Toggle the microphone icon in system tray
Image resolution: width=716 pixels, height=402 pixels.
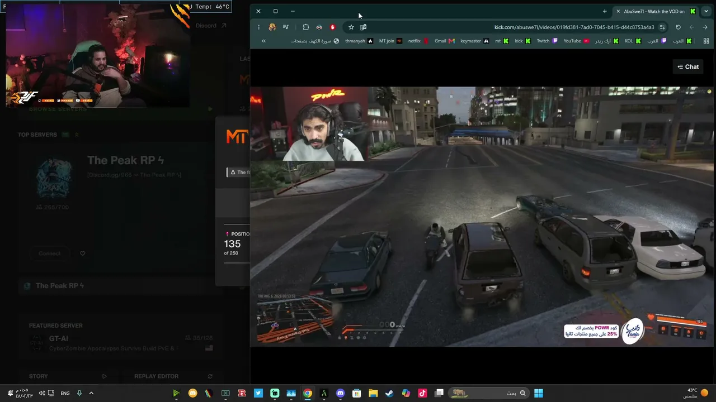click(79, 393)
